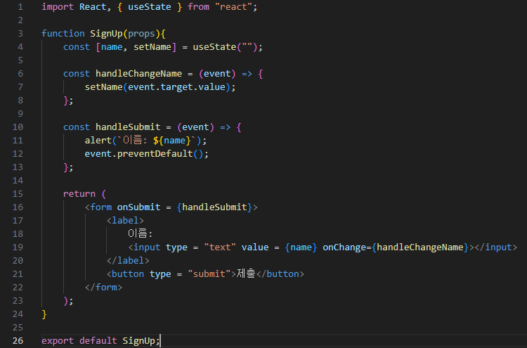The image size is (527, 348).
Task: Click the closing brace on line 24
Action: [x=44, y=314]
